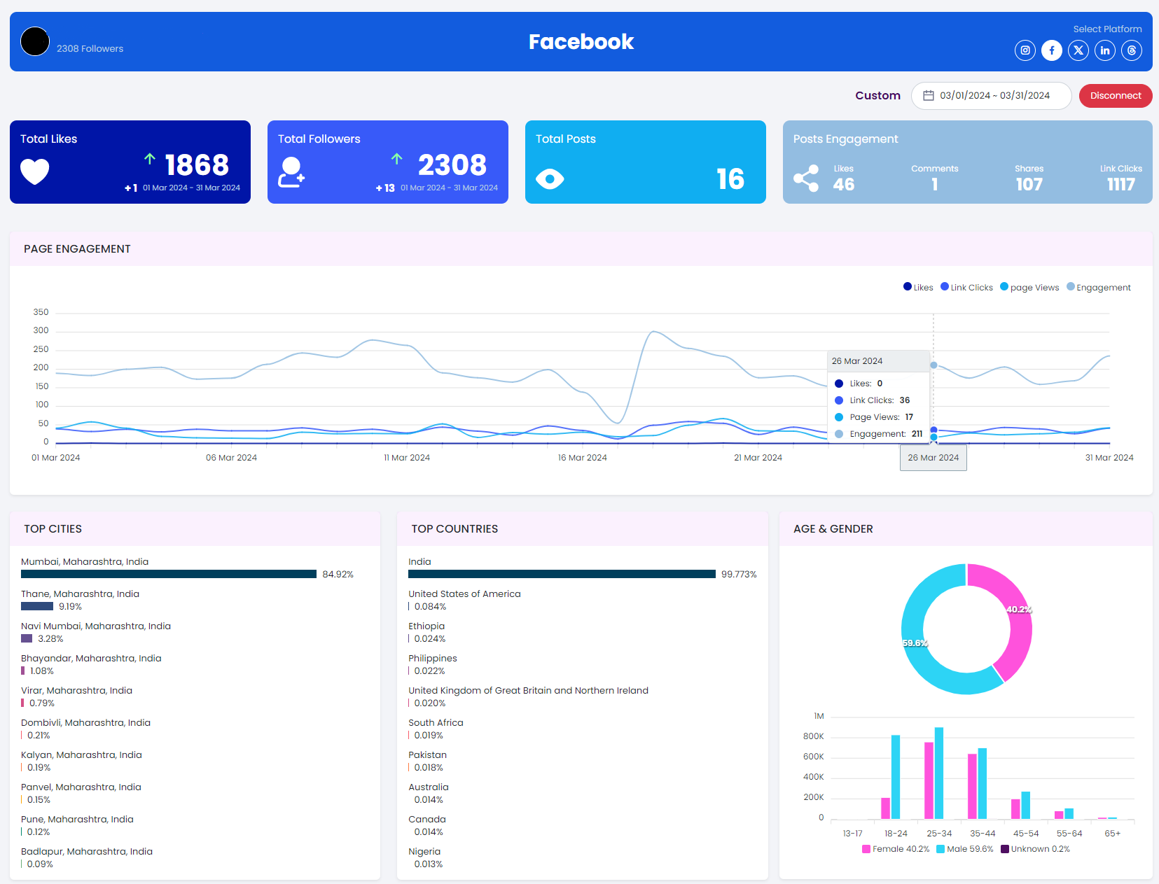Select the Custom date label
1159x884 pixels.
click(x=877, y=95)
